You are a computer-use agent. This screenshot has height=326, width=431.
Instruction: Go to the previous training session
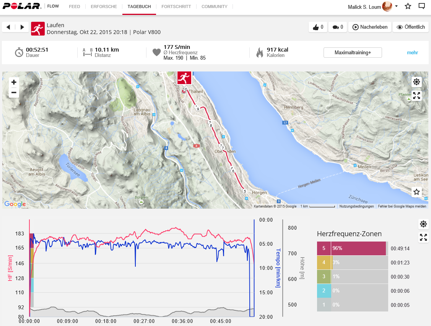pyautogui.click(x=8, y=27)
